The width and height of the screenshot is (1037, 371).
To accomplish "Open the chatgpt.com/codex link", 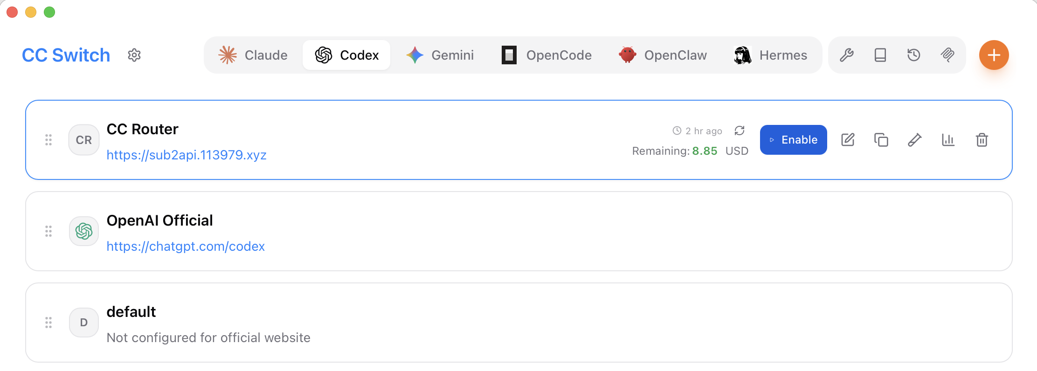I will click(x=186, y=246).
